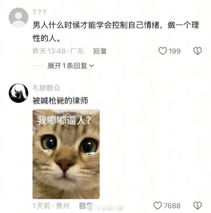Click the chevron beside 展开1条回复
This screenshot has width=211, height=213.
pos(92,66)
